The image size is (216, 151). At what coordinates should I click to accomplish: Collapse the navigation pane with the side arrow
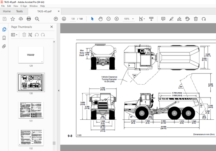coord(59,91)
